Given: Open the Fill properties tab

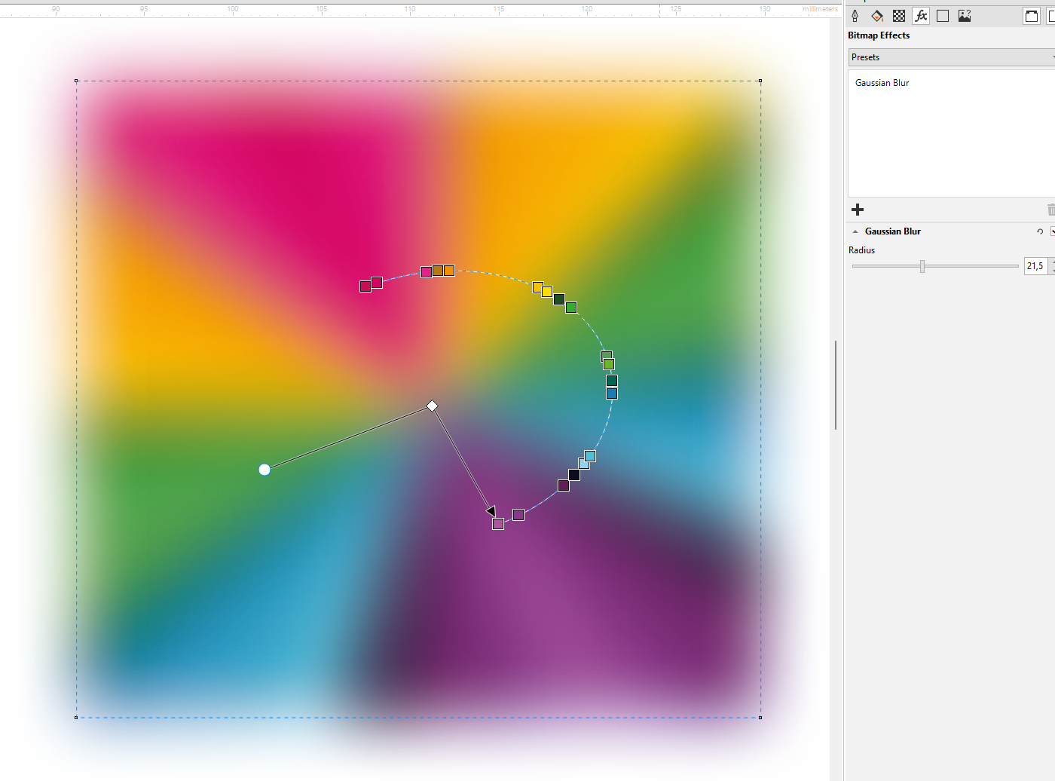Looking at the screenshot, I should (x=877, y=16).
